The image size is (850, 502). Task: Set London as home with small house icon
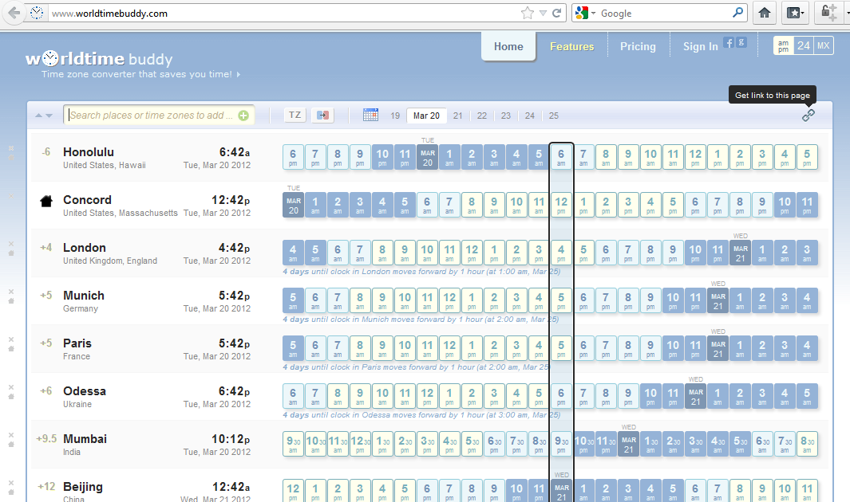[11, 253]
